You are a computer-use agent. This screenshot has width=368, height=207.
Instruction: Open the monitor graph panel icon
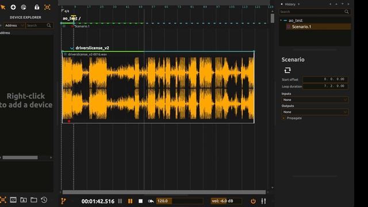pyautogui.click(x=13, y=200)
